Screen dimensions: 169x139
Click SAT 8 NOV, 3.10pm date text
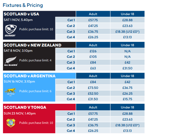[x=18, y=51]
